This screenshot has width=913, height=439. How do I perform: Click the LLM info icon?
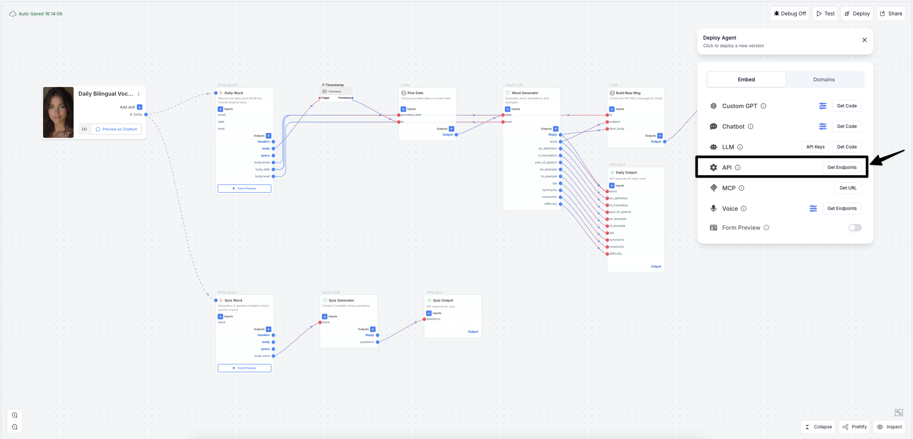click(740, 147)
